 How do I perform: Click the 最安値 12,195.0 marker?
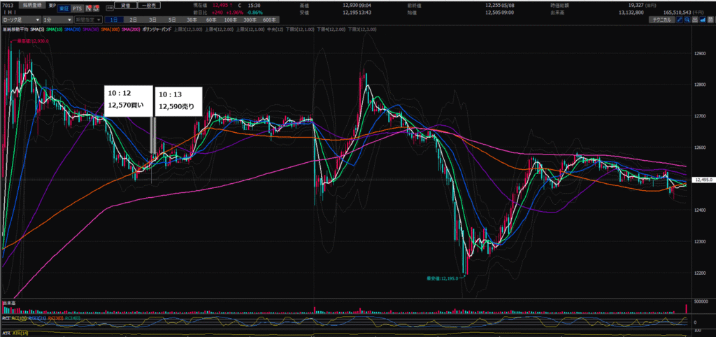click(441, 277)
